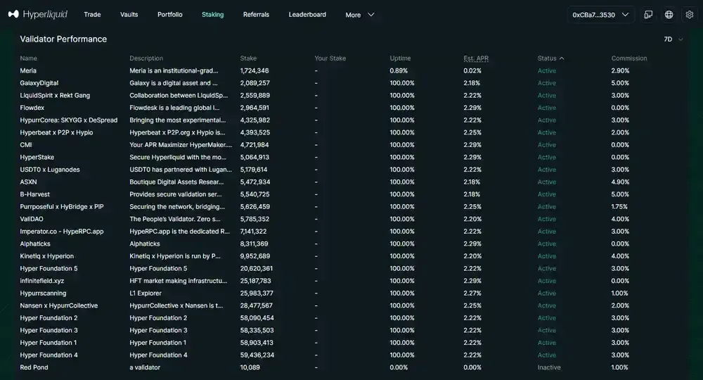703x380 pixels.
Task: Click the 1.75% commission value
Action: 619,207
